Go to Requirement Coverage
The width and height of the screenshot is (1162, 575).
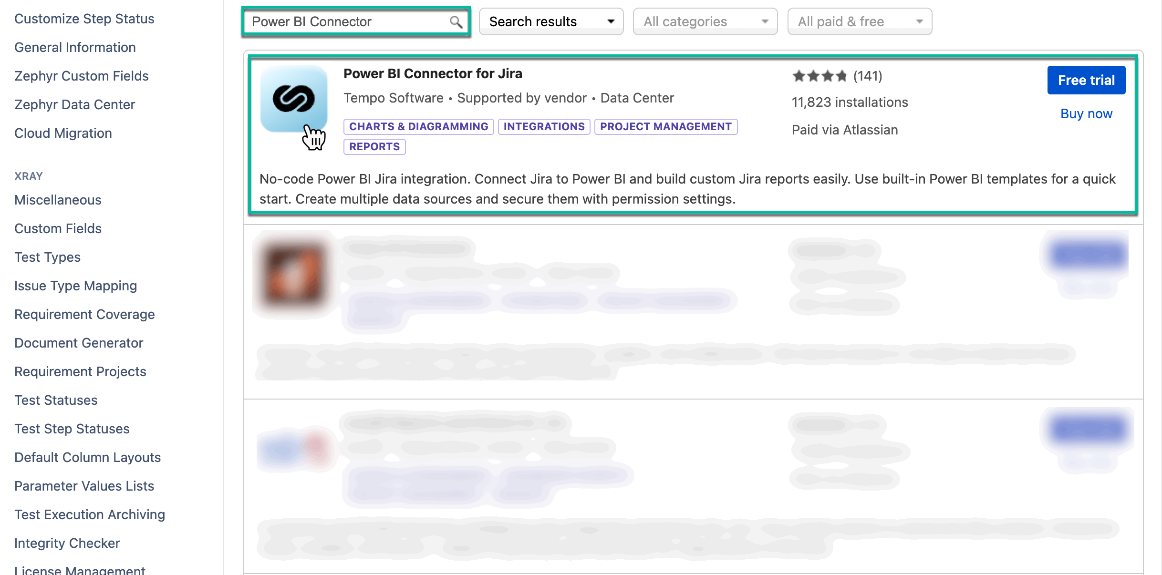click(x=85, y=314)
